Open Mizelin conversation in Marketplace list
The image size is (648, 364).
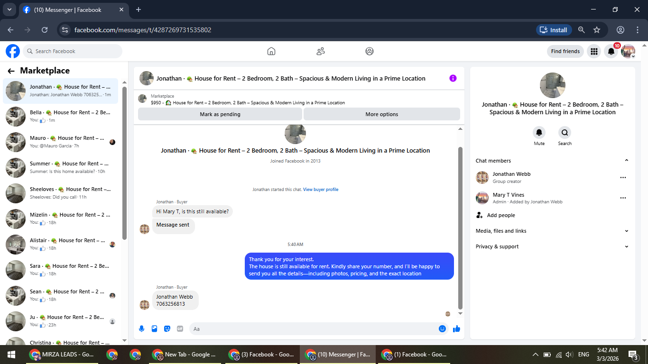tap(61, 219)
